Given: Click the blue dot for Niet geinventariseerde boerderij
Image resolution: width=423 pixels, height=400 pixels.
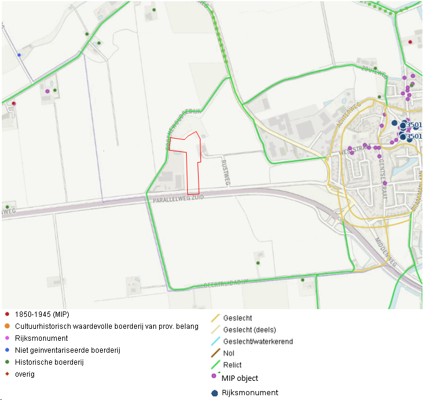Looking at the screenshot, I should (7, 350).
